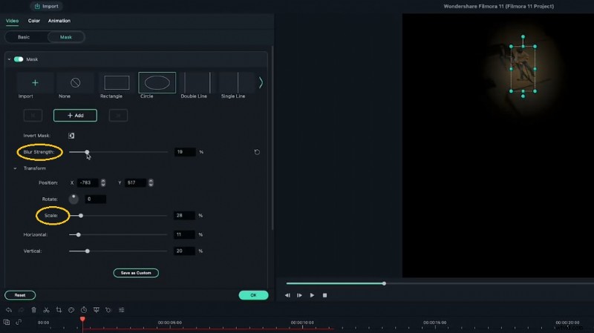Viewport: 594px width, 333px height.
Task: Switch to the Color tab
Action: click(x=35, y=21)
